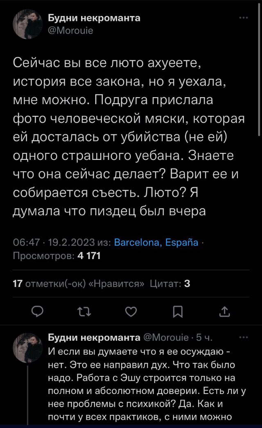
Task: Expand the reply tweet's three-dot menu
Action: pos(243,337)
